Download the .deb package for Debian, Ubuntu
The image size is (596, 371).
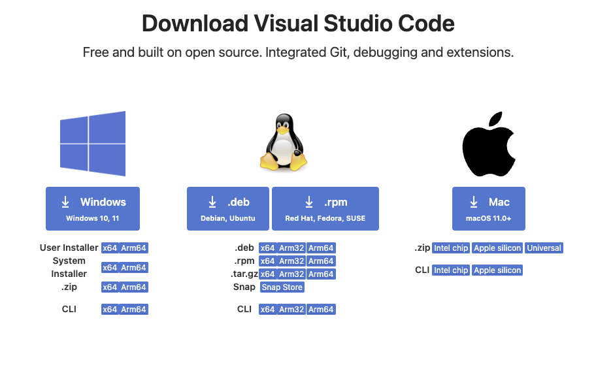[x=228, y=208]
